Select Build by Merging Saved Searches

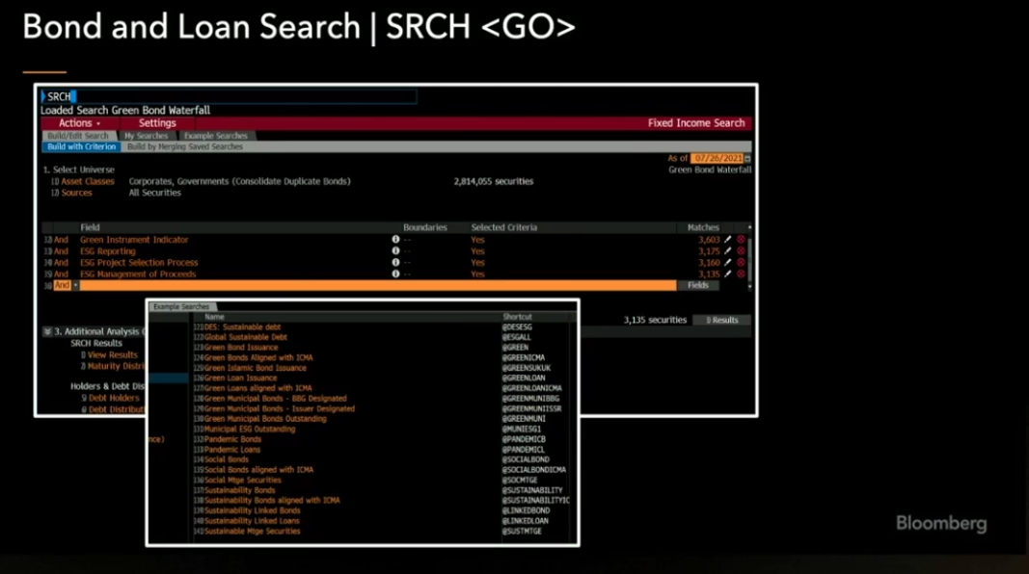coord(185,146)
